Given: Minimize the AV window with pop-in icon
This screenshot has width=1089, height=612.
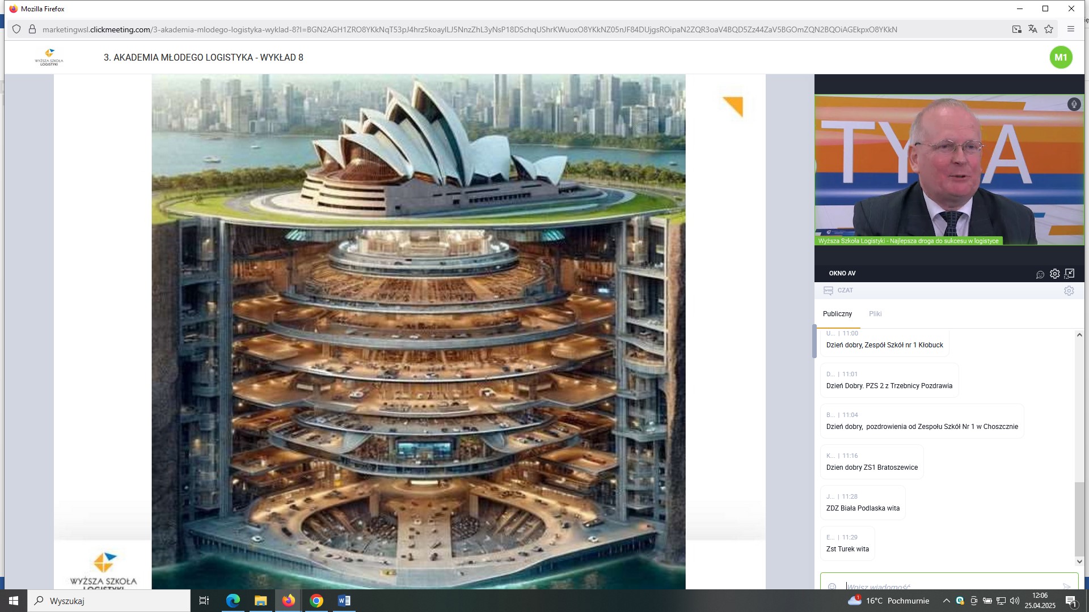Looking at the screenshot, I should point(1070,274).
